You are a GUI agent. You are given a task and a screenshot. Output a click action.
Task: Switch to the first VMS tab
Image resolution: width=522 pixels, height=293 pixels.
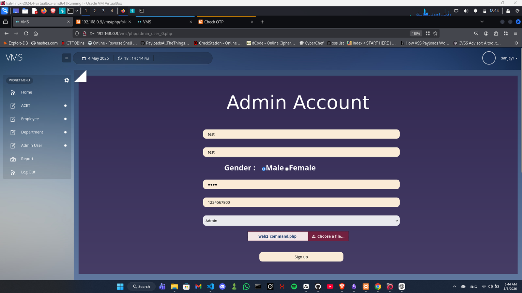(x=42, y=22)
